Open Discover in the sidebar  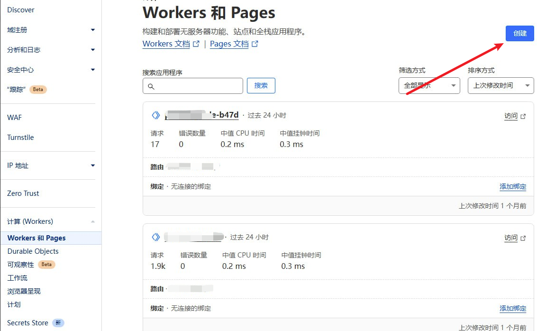[x=21, y=10]
